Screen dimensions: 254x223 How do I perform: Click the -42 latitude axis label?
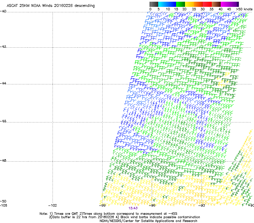[3, 47]
